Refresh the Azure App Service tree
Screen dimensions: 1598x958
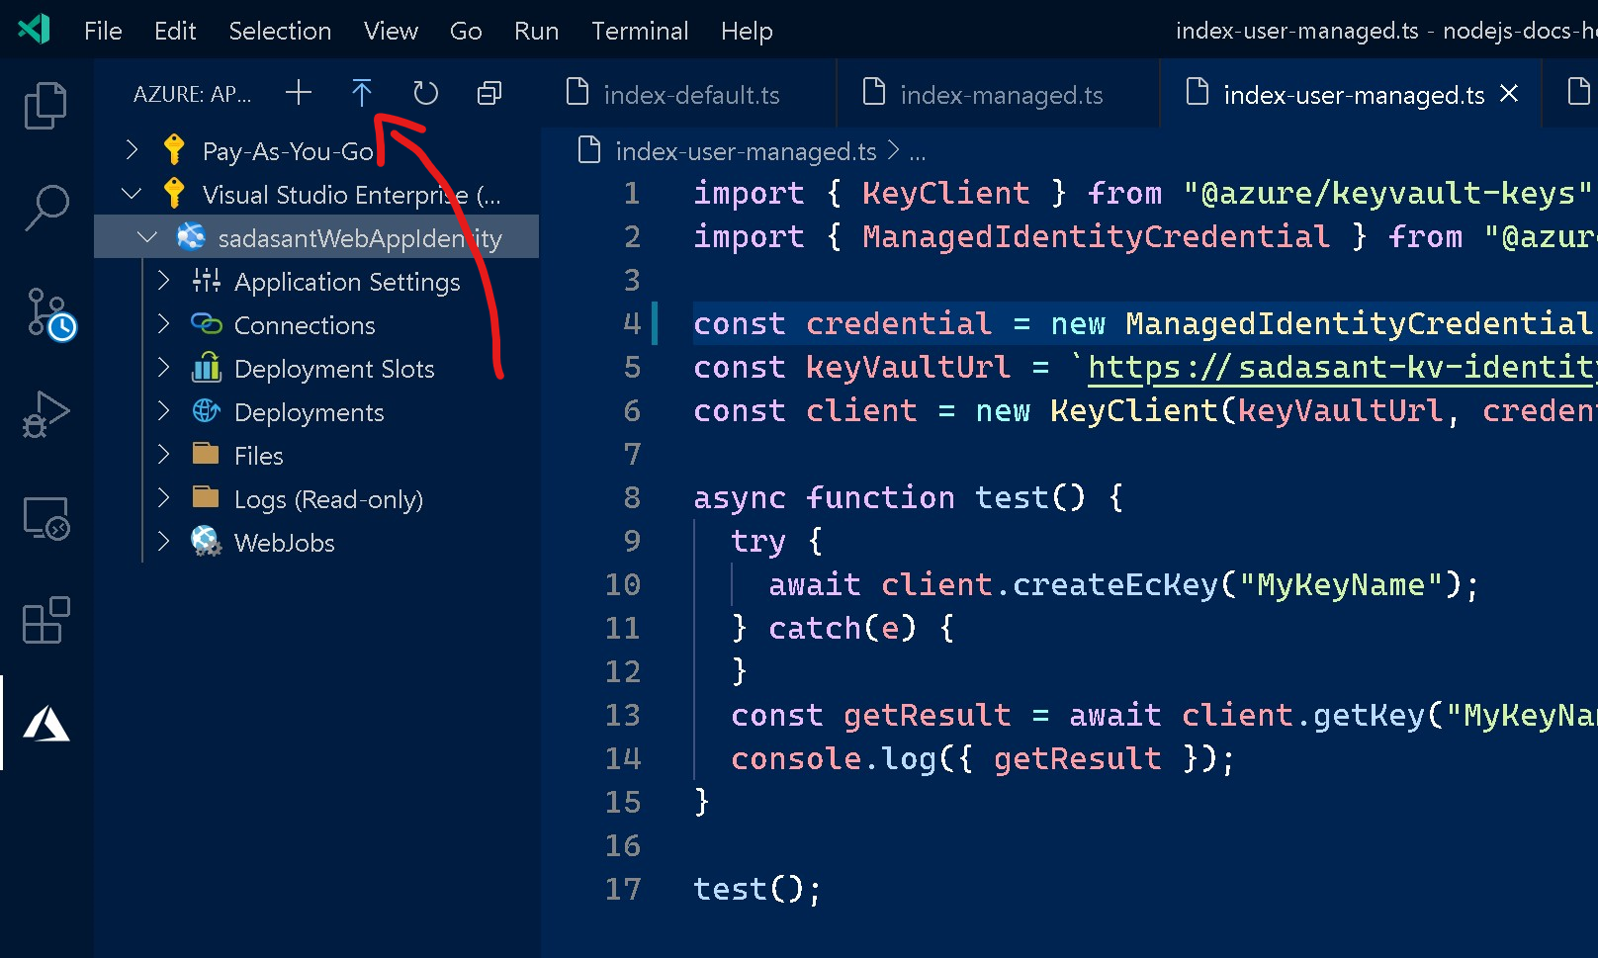point(425,93)
